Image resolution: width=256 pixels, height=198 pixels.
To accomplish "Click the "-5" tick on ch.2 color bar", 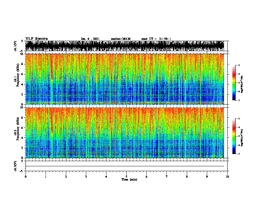I will 239,136.
